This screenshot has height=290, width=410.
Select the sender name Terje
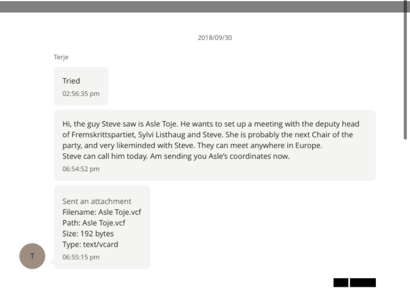pos(61,57)
